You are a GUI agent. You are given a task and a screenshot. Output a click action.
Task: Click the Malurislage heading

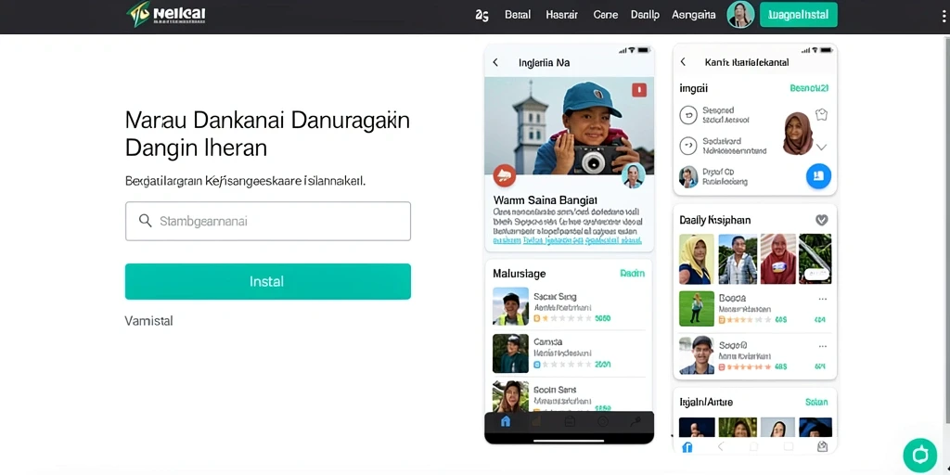(x=520, y=274)
